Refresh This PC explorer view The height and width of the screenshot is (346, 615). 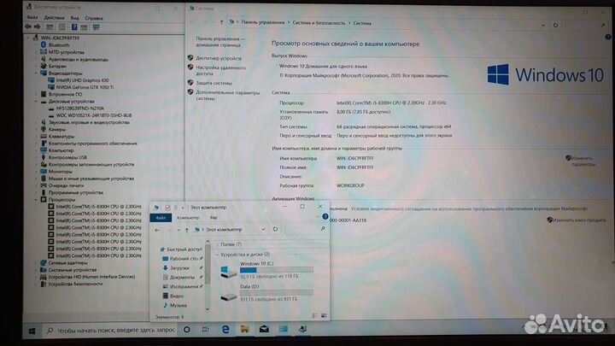(275, 229)
